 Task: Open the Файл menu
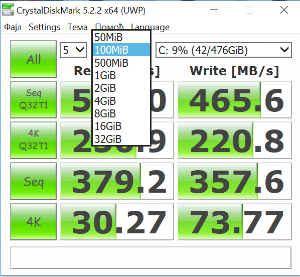click(x=13, y=27)
